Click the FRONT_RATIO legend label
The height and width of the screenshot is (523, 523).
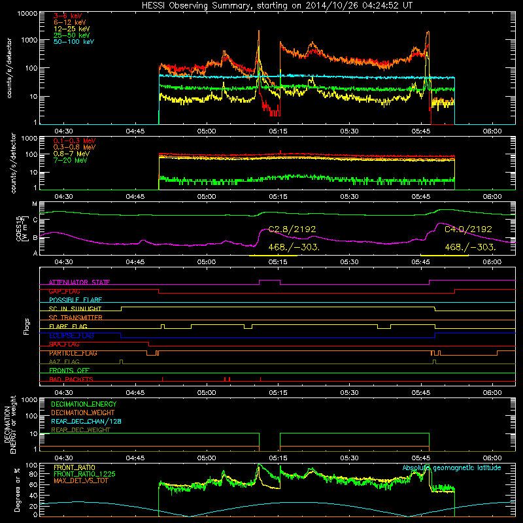(x=75, y=467)
